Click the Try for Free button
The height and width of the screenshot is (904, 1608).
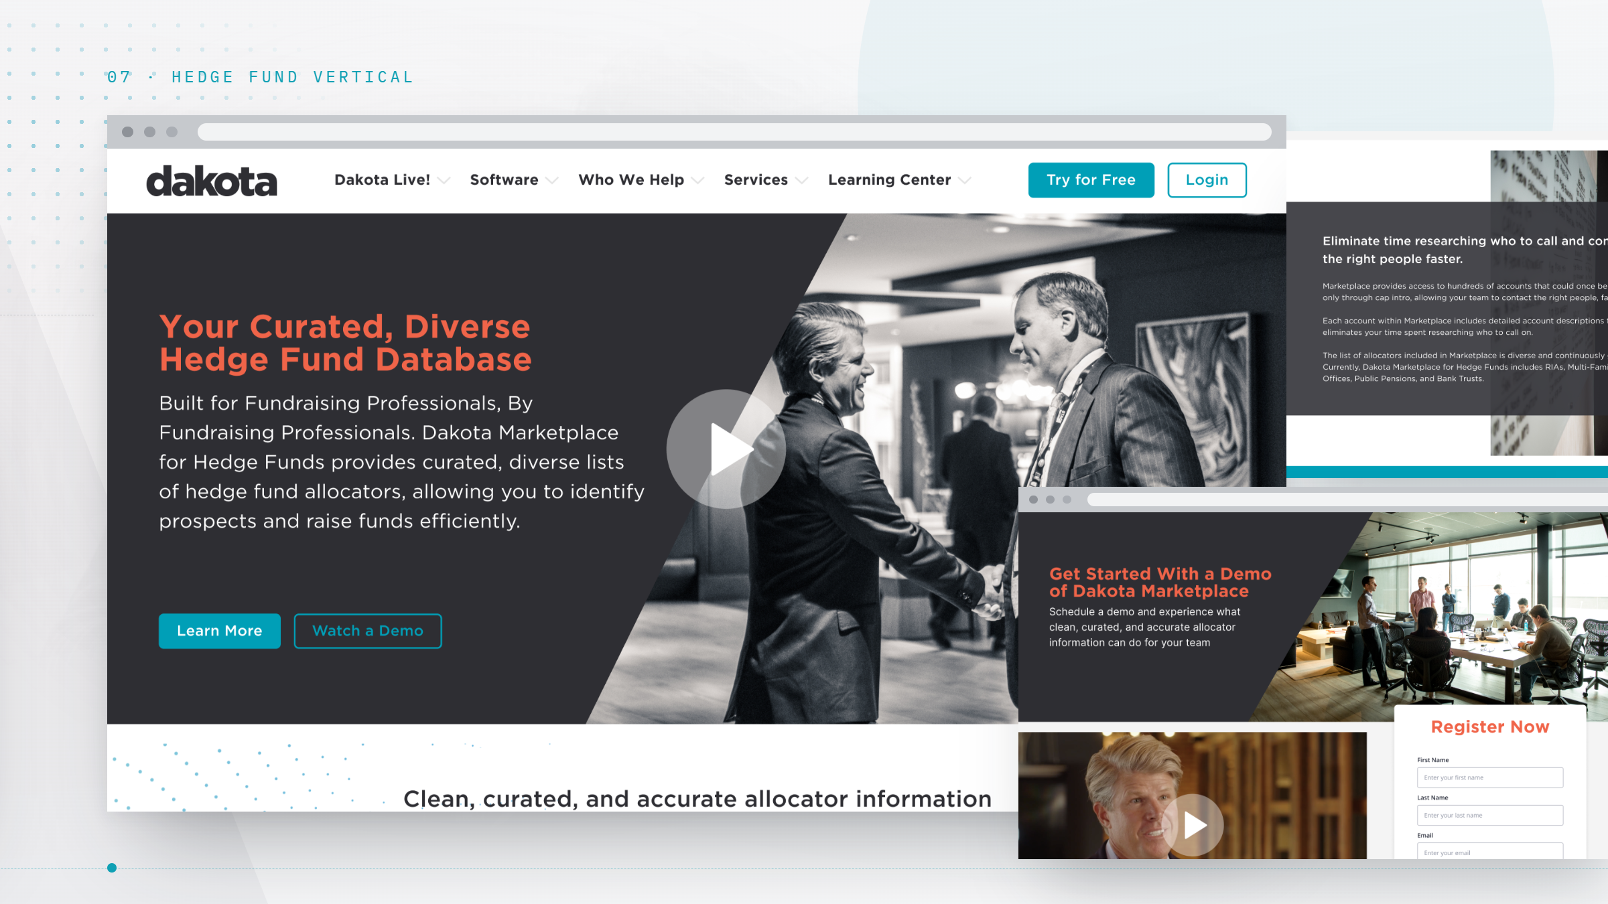[1091, 180]
